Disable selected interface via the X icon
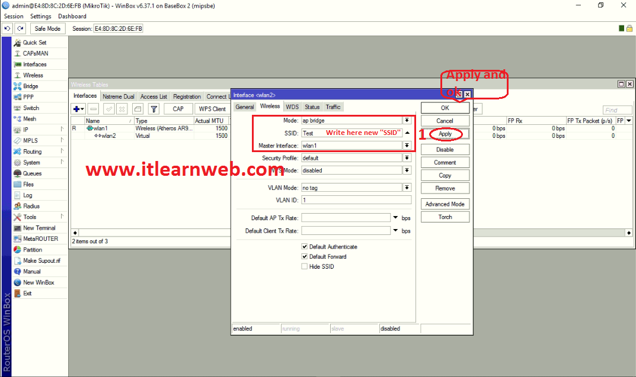The image size is (636, 377). click(122, 108)
